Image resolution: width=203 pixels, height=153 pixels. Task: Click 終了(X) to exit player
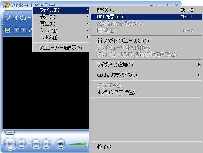[146, 147]
